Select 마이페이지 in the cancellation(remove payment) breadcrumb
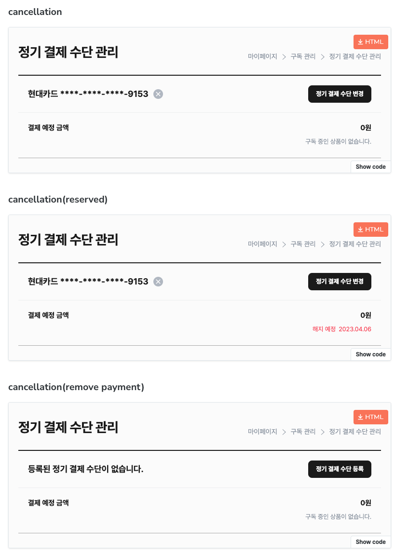Viewport: 395px width, 556px height. (x=262, y=432)
